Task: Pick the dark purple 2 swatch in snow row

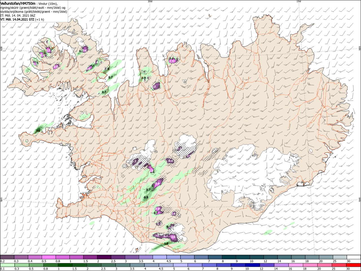Action: click(x=104, y=257)
